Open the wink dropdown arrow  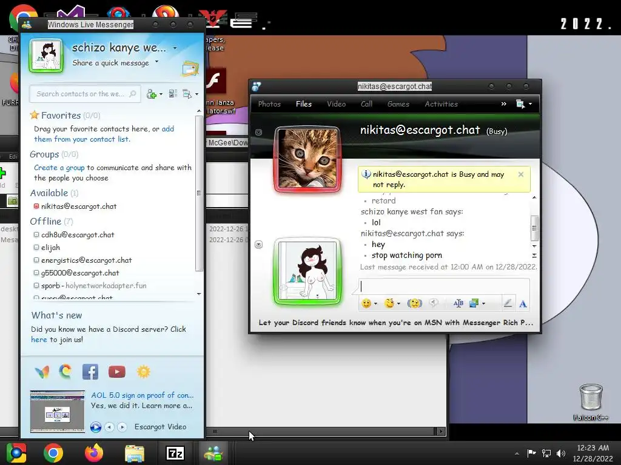398,304
